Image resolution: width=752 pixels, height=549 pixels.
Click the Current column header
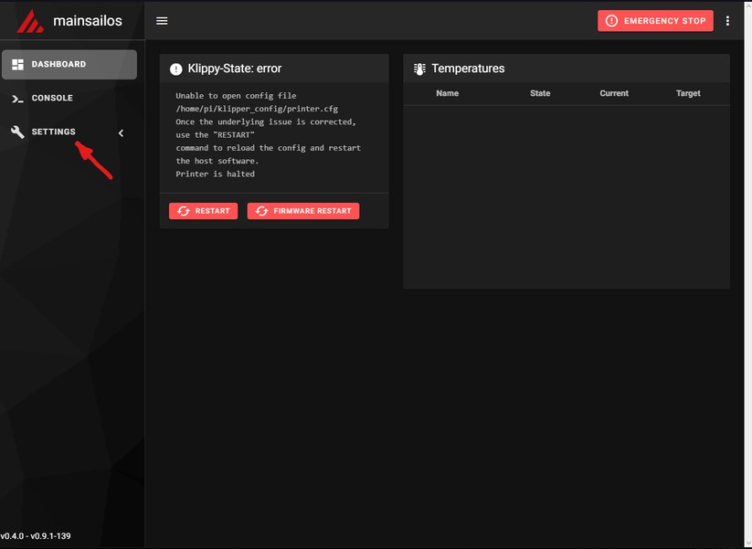point(614,93)
